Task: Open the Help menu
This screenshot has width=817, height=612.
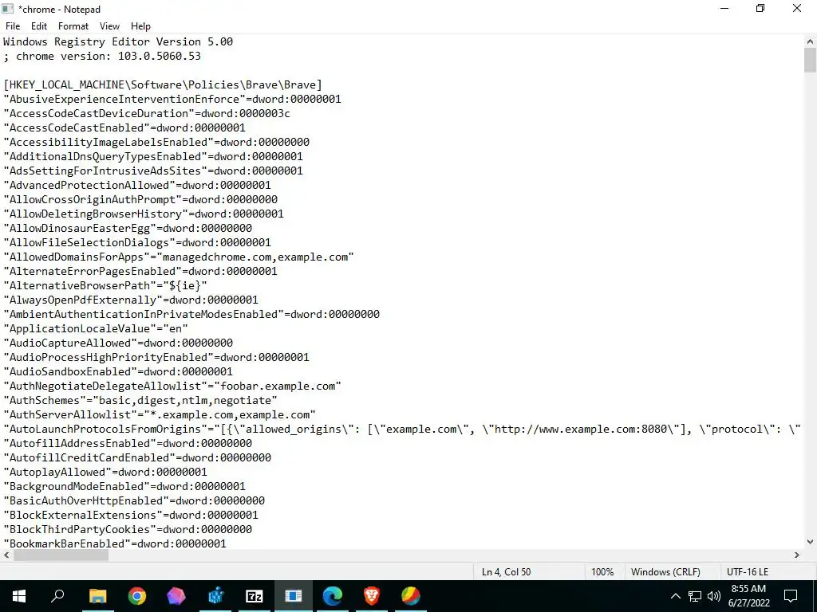Action: (140, 26)
